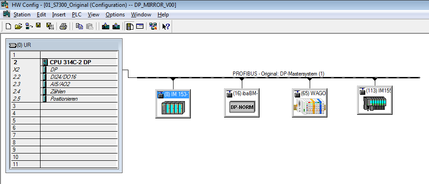The image size is (429, 184).
Task: Click the module icon beside DI24/DO16
Action: point(45,77)
